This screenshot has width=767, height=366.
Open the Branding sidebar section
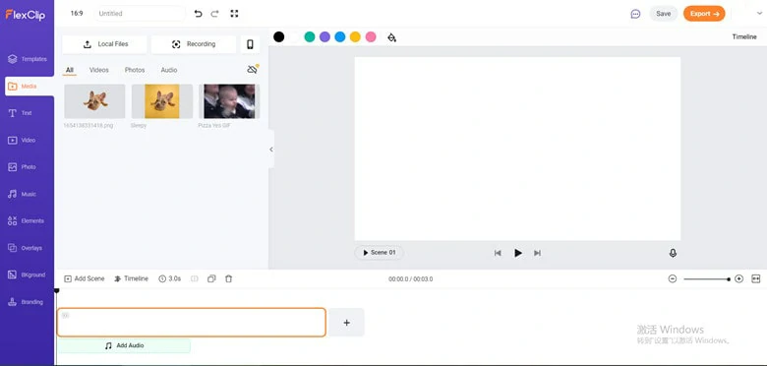(x=26, y=302)
